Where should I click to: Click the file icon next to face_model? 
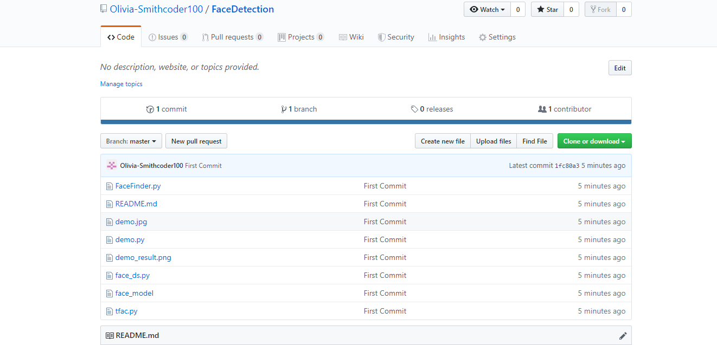(x=110, y=293)
